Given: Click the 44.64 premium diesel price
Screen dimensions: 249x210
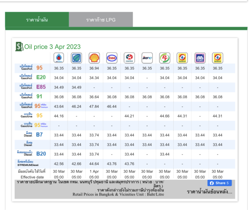Looking at the screenshot, I should pyautogui.click(x=94, y=164).
